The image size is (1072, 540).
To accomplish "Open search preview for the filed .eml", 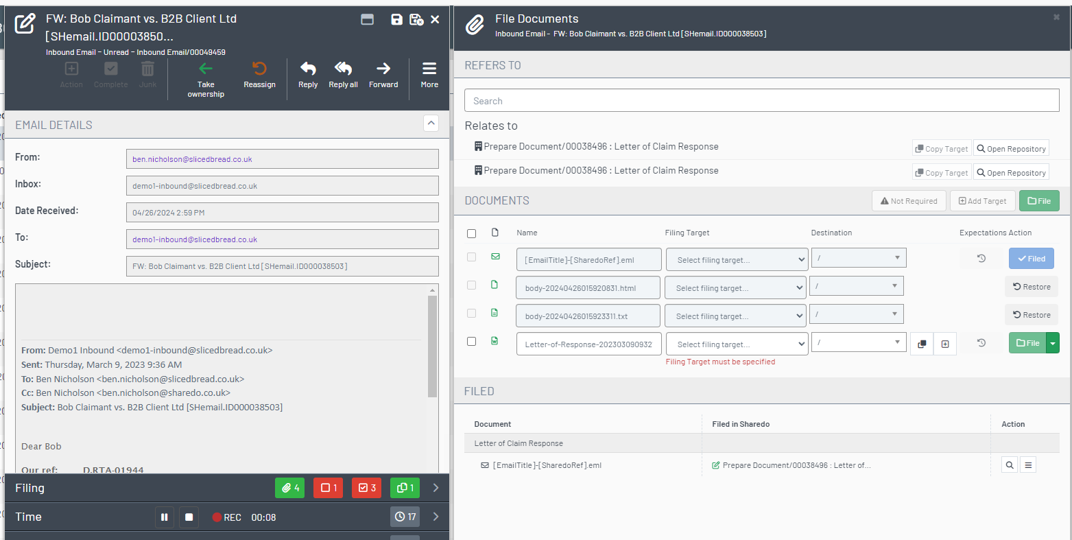I will 1009,465.
